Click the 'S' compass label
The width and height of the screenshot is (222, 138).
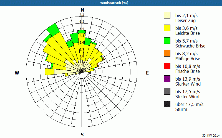tap(82, 135)
